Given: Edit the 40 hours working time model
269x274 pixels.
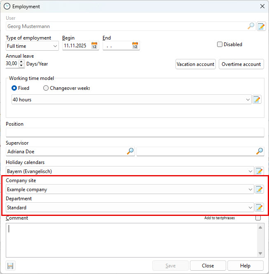Looking at the screenshot, I should coord(257,99).
